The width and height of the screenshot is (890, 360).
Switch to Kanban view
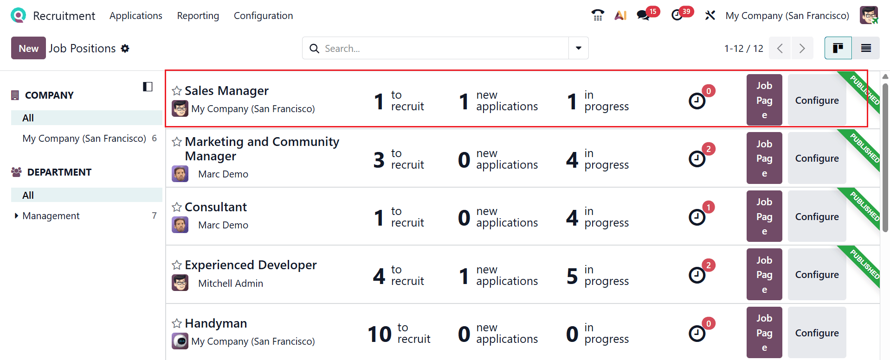(838, 48)
